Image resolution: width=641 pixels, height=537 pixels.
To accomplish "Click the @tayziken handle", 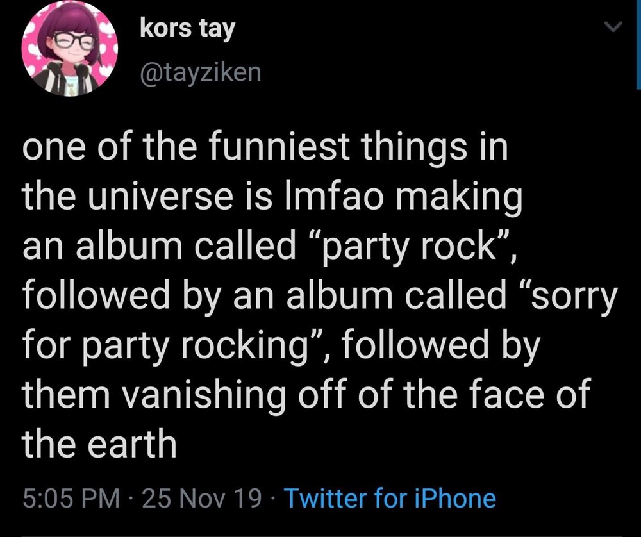I will tap(200, 72).
